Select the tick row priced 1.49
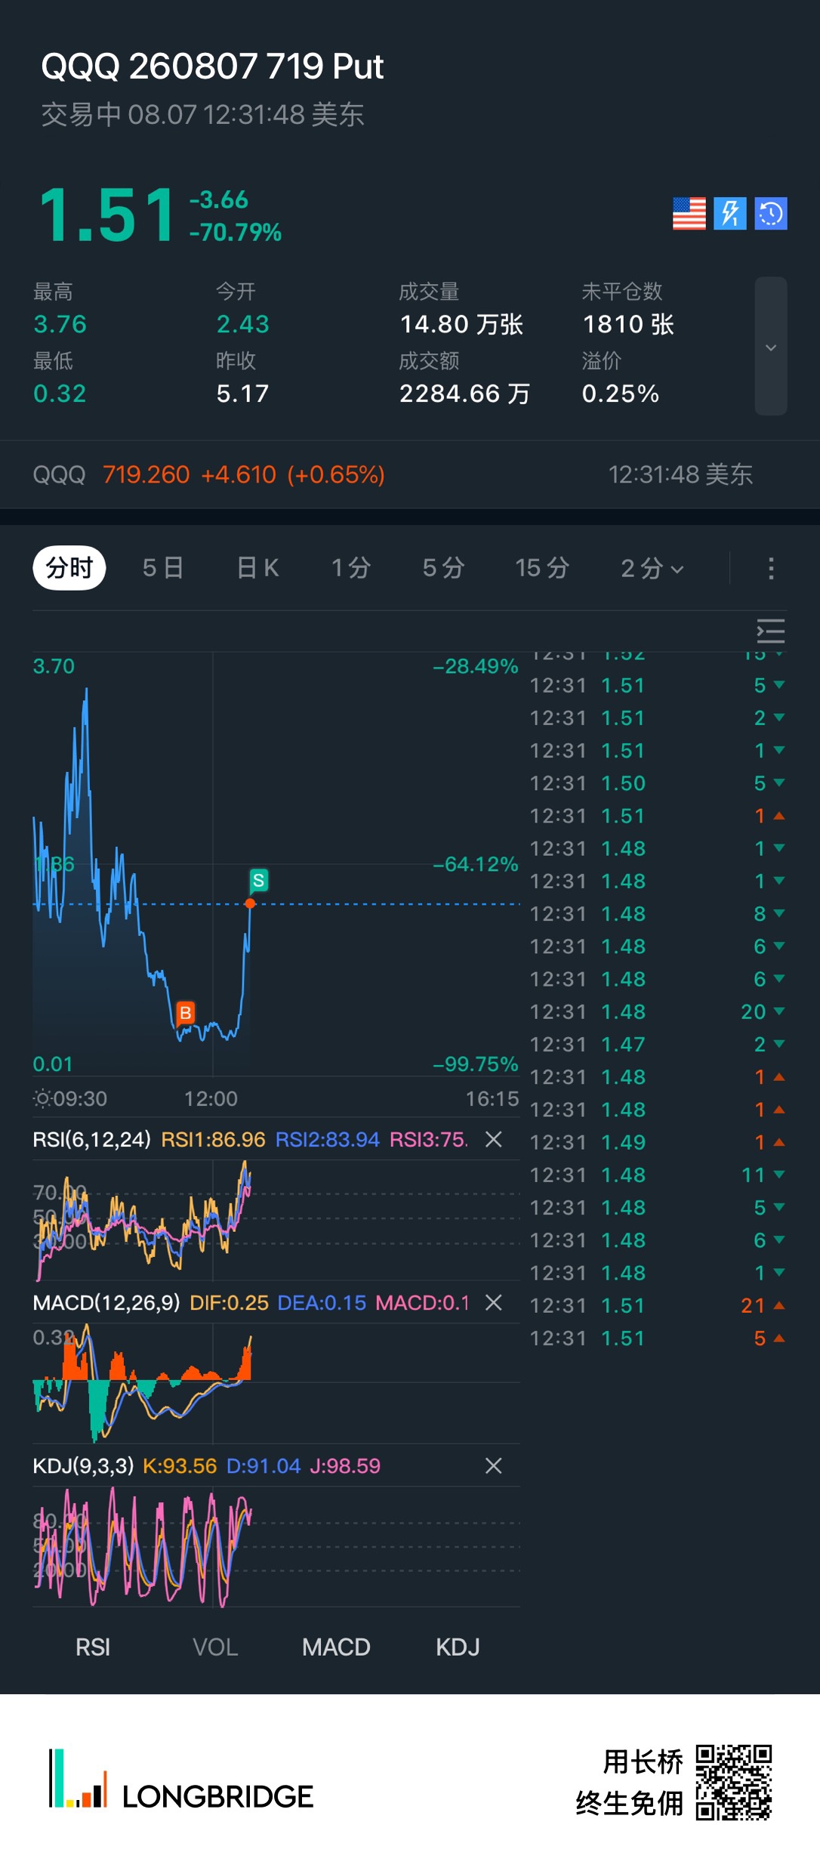 point(658,1142)
